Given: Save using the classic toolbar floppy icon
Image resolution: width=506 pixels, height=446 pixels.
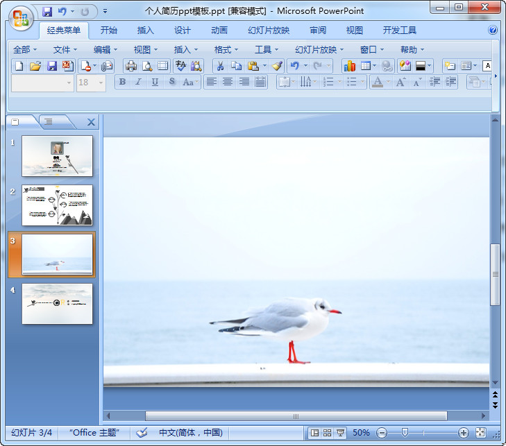Looking at the screenshot, I should [51, 66].
